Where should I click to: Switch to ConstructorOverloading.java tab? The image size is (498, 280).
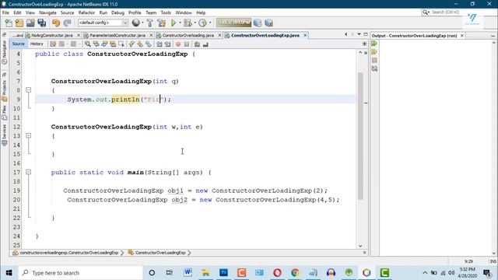[188, 35]
